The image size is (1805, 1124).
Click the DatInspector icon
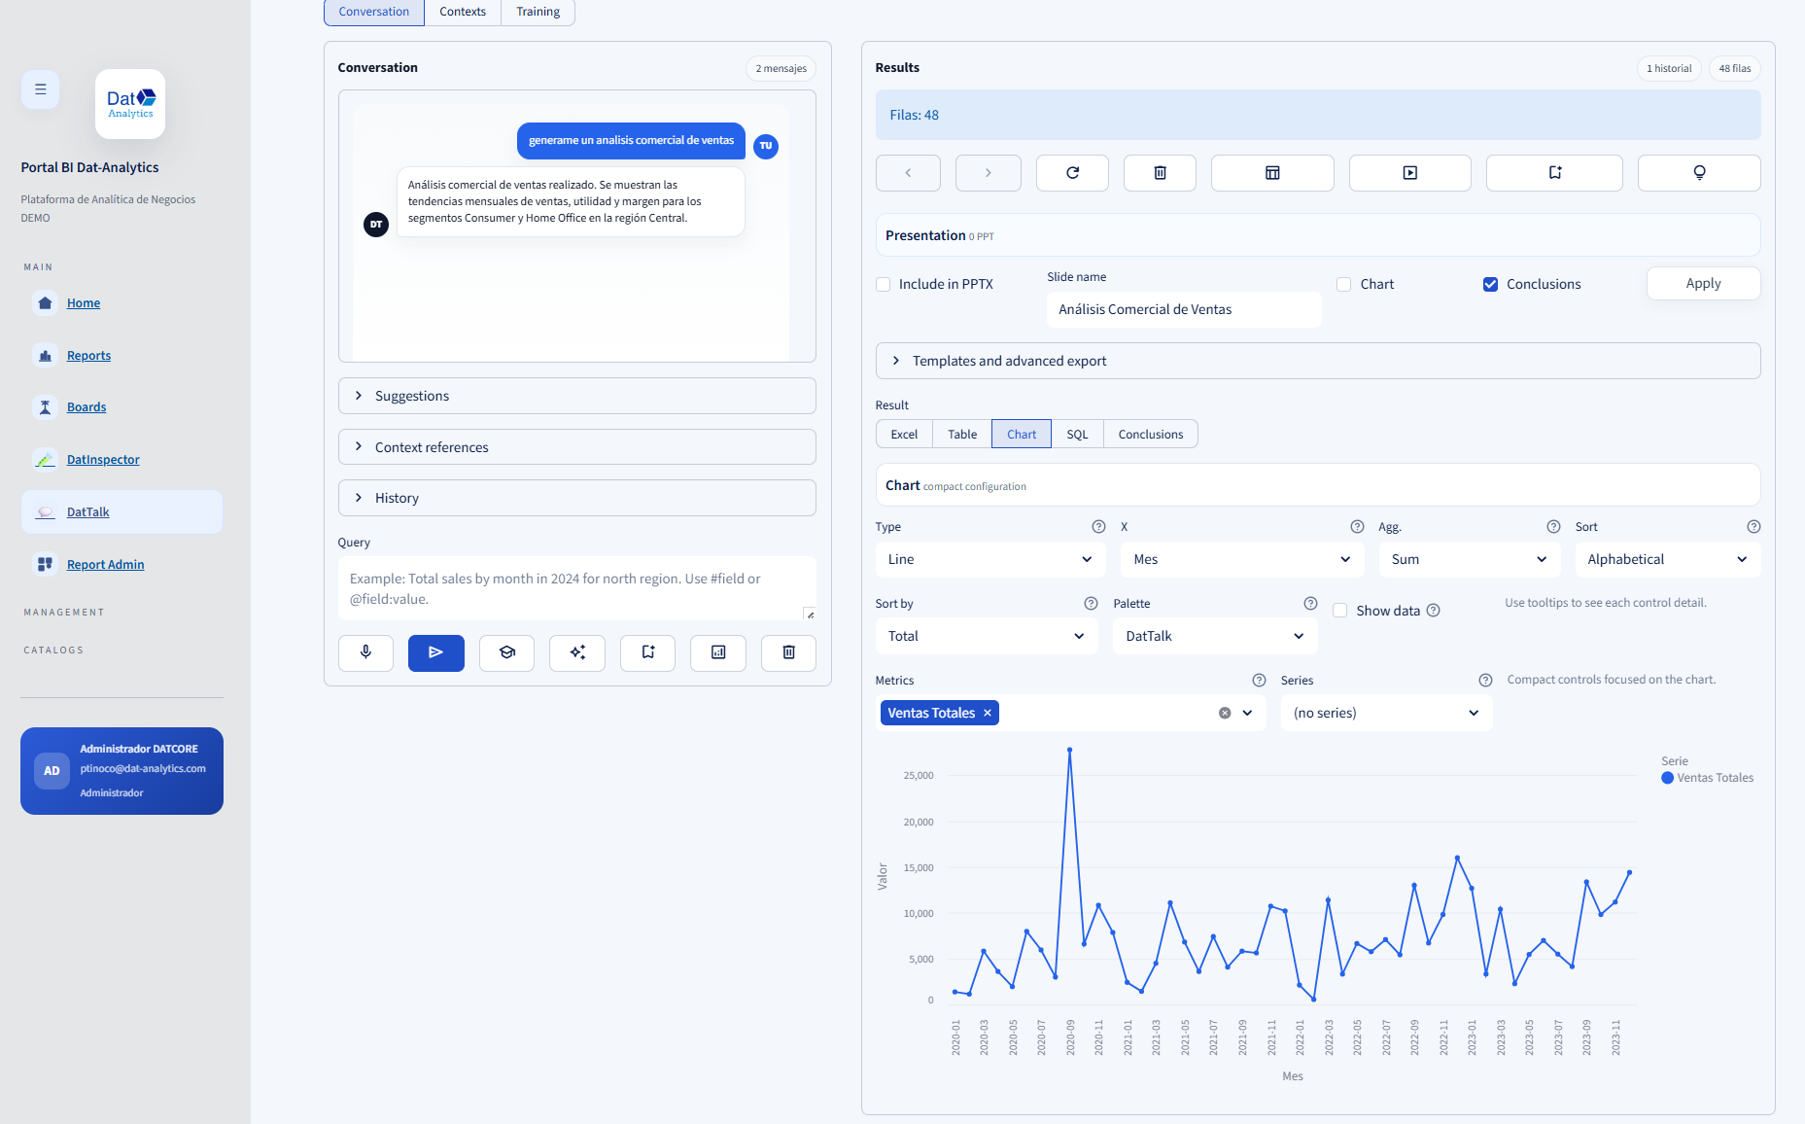[45, 460]
